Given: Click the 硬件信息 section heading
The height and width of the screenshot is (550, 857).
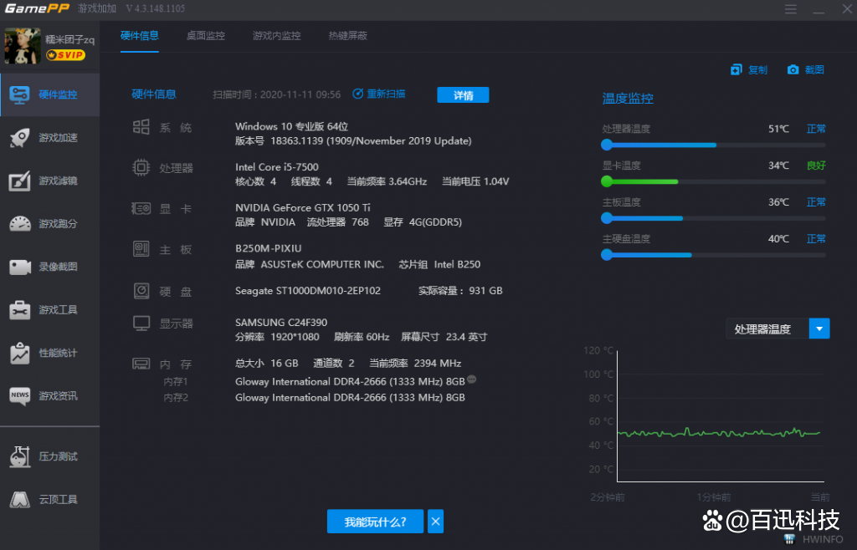Looking at the screenshot, I should point(154,94).
